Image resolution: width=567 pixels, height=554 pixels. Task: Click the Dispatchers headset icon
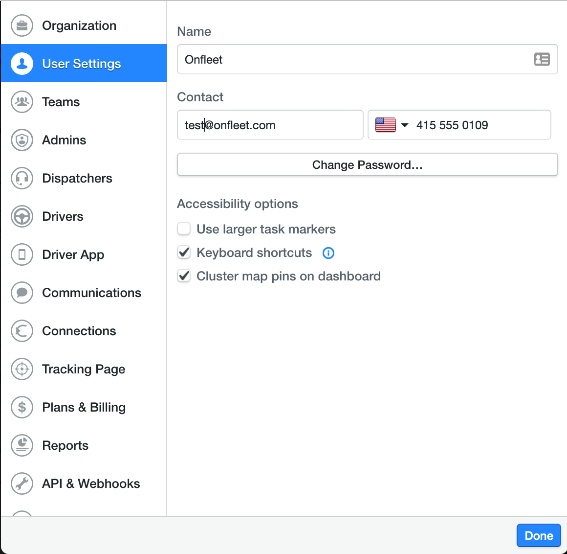click(x=22, y=178)
